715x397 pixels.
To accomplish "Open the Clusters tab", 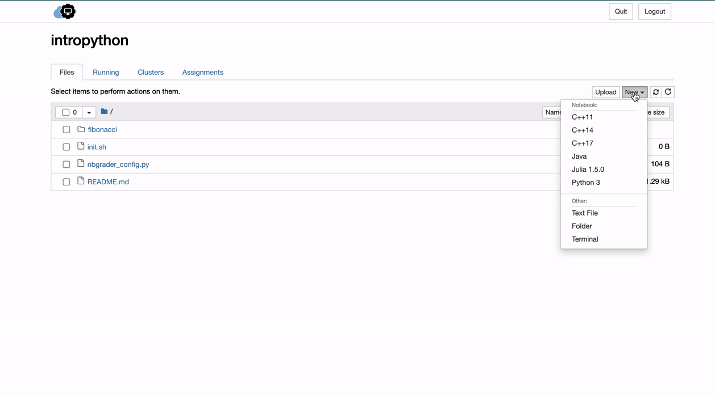I will 151,72.
